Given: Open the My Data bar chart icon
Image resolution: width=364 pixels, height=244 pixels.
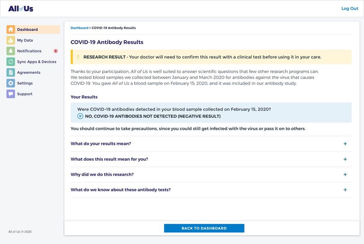Looking at the screenshot, I should click(11, 40).
